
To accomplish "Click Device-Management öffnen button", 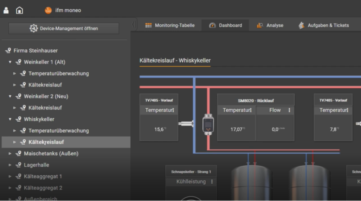I will [x=64, y=28].
